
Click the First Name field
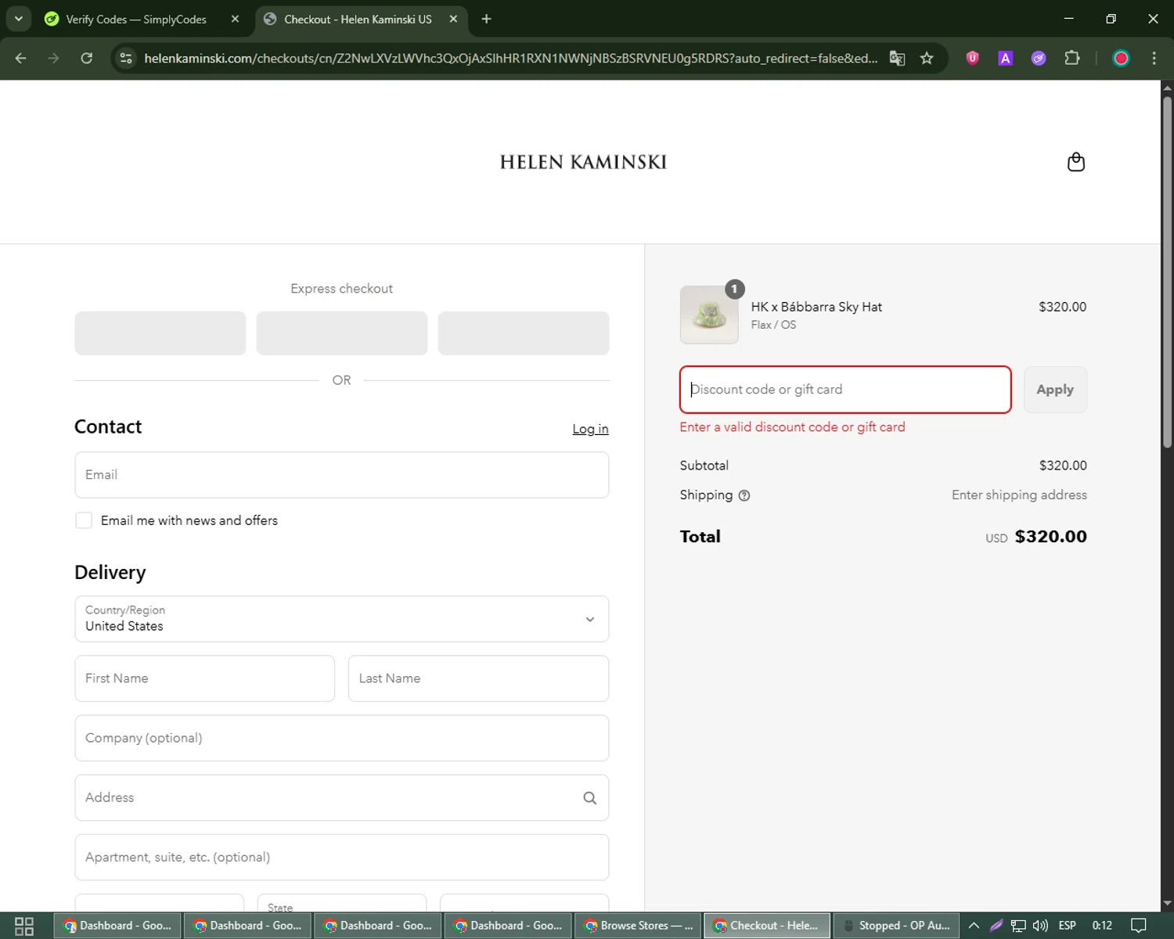pyautogui.click(x=205, y=678)
